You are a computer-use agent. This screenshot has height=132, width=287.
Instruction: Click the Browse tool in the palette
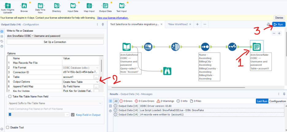coord(24,6)
